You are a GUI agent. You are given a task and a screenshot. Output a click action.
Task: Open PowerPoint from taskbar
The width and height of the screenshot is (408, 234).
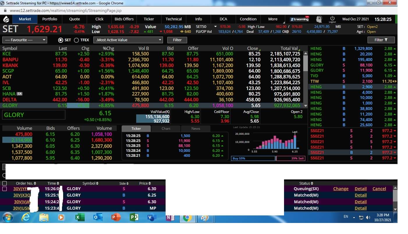point(116,217)
